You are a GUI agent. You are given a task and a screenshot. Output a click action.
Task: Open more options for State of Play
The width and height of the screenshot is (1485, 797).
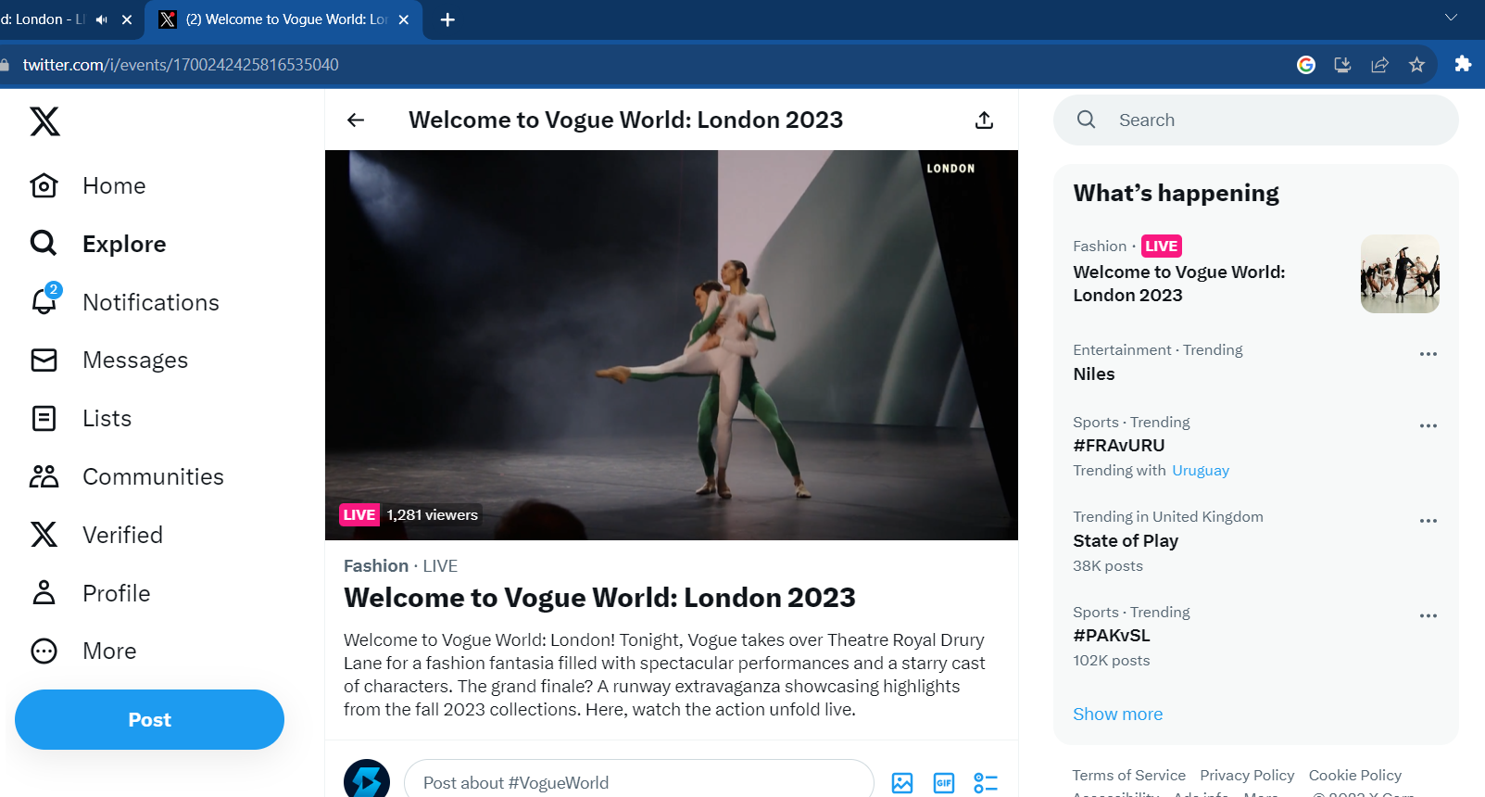pyautogui.click(x=1428, y=521)
